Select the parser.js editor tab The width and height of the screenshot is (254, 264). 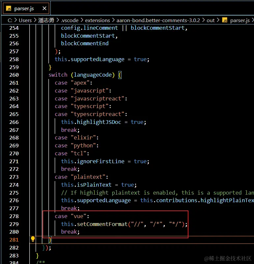[x=26, y=8]
